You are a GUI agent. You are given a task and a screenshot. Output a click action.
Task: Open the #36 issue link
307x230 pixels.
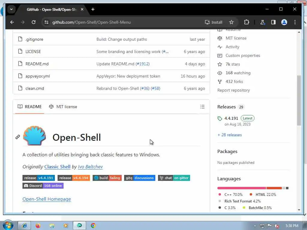pyautogui.click(x=145, y=88)
